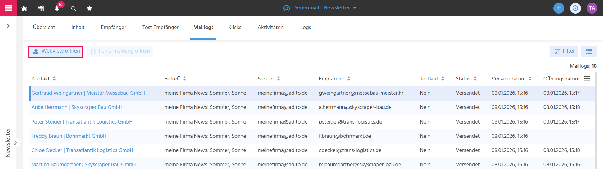Open the hamburger main menu

pyautogui.click(x=8, y=8)
